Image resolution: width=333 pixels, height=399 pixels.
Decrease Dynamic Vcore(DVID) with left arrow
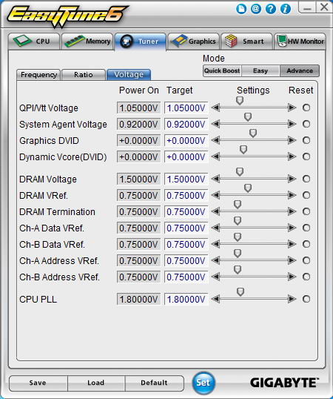(x=216, y=156)
